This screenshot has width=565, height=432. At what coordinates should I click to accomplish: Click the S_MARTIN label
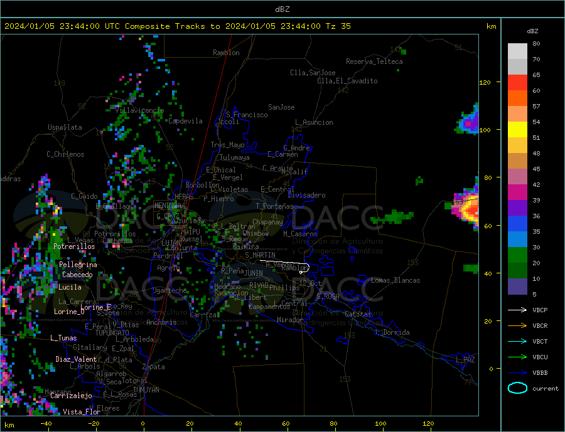click(260, 255)
